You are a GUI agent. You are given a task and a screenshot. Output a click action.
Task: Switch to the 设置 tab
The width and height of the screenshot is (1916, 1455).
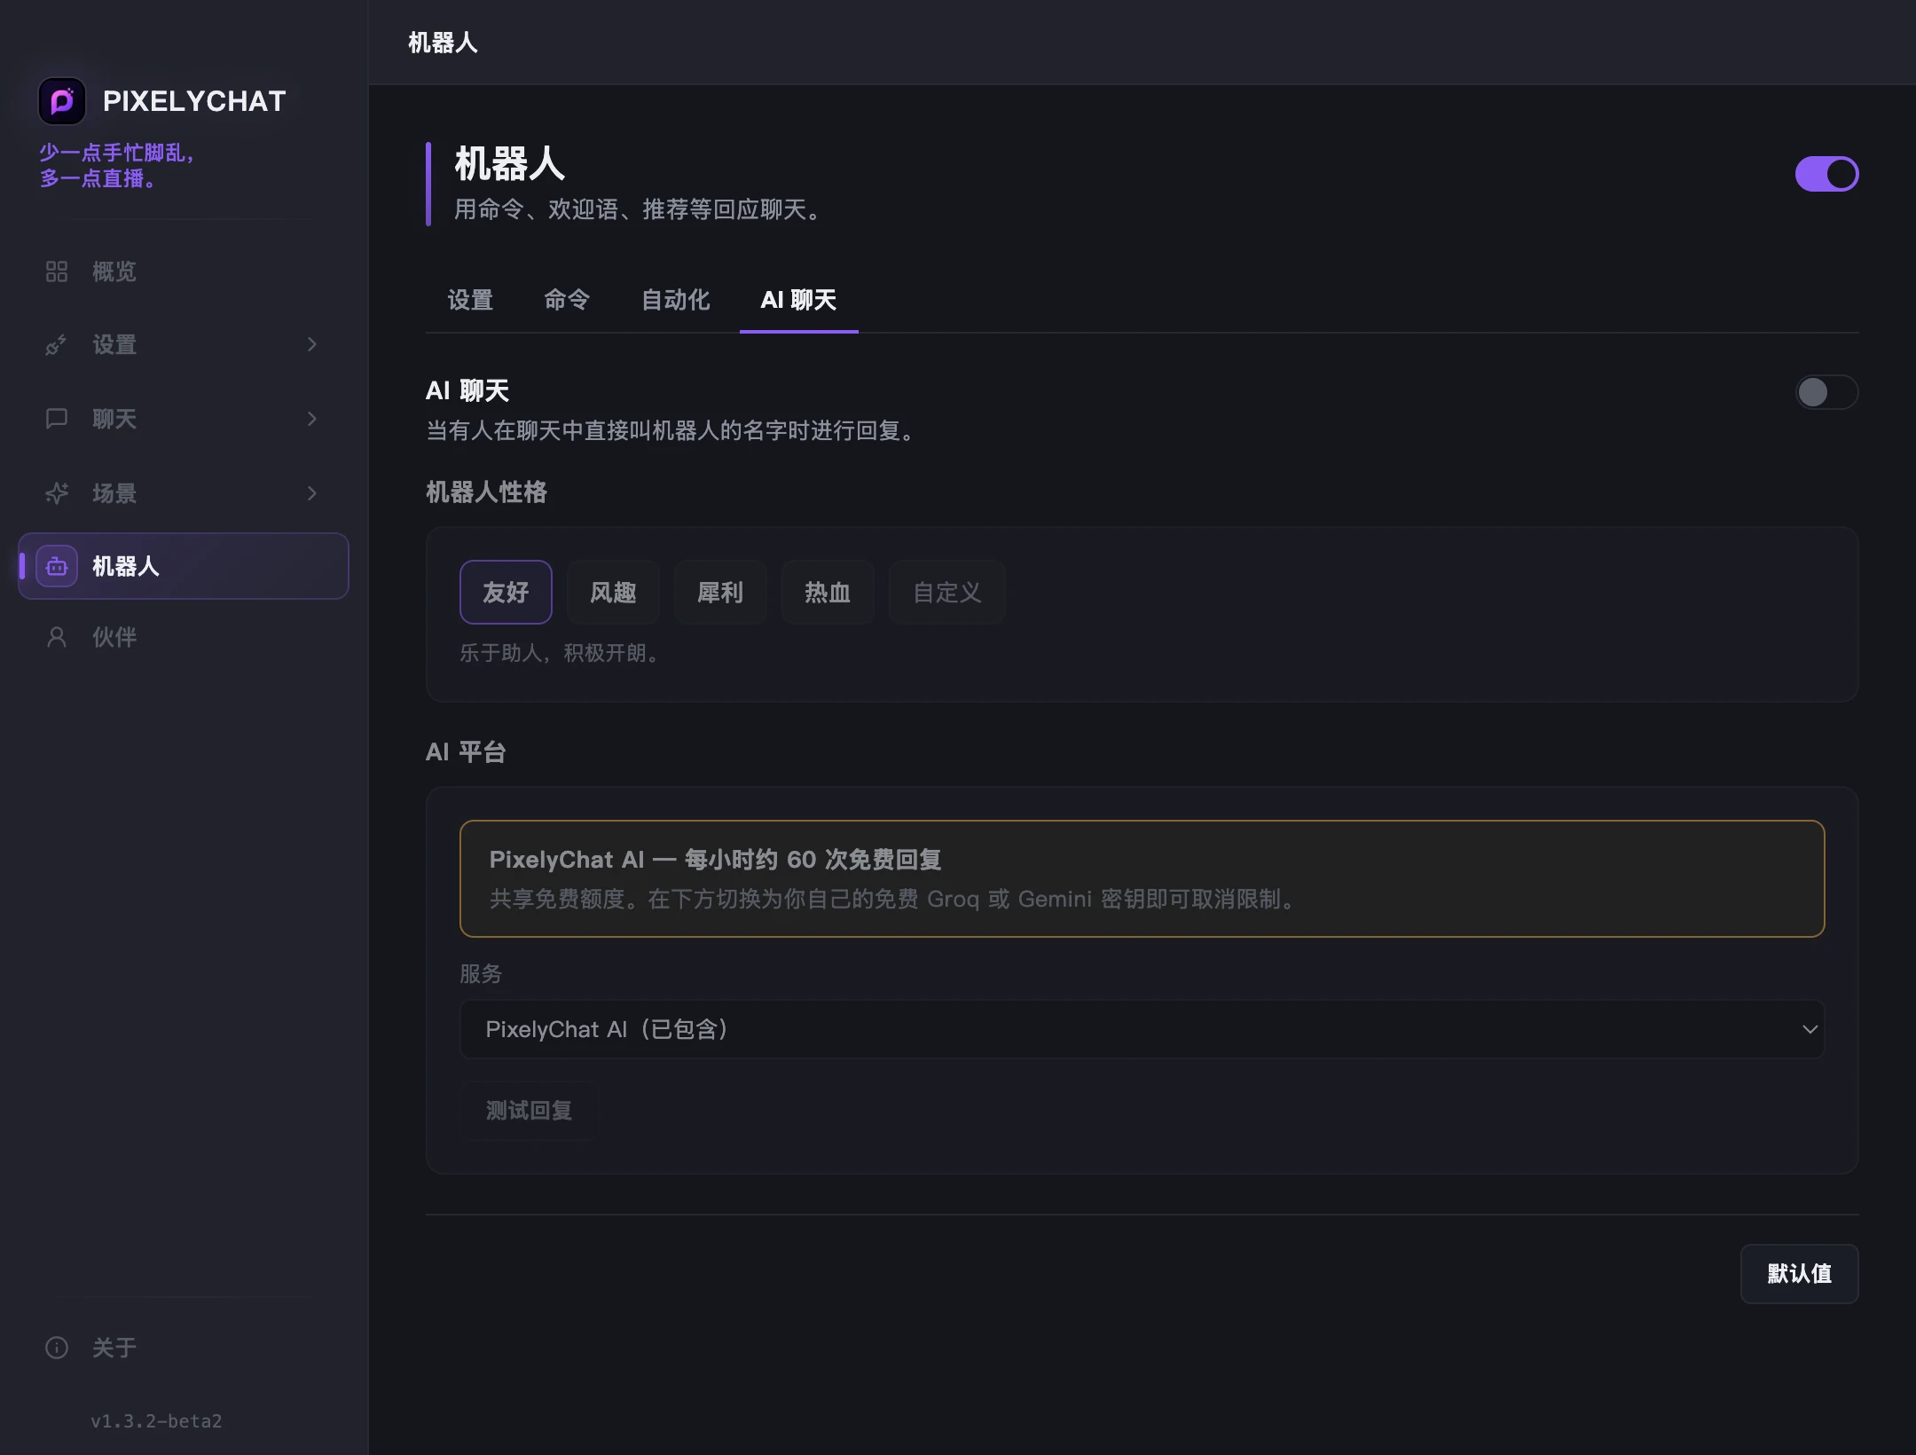click(470, 300)
